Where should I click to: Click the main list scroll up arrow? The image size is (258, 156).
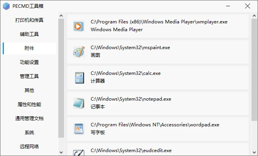254,16
